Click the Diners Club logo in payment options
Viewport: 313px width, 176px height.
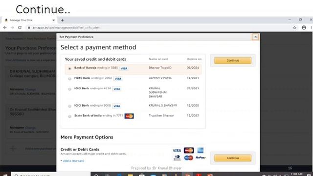click(x=177, y=158)
